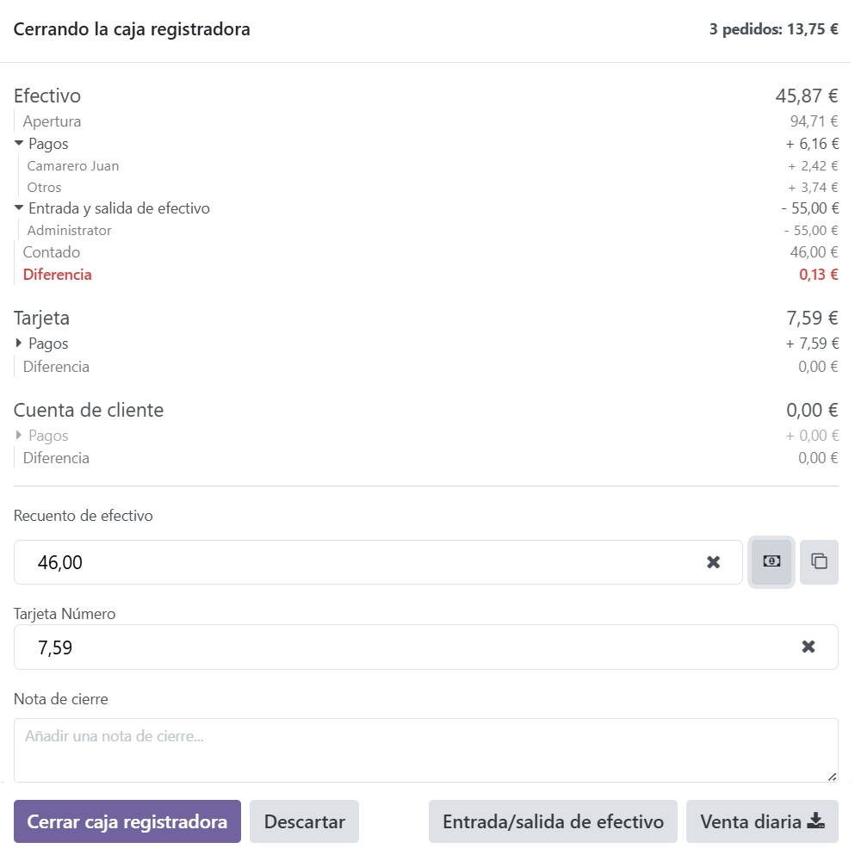Collapse the Efectivo Pagos section
Viewport: 861px width, 861px height.
(20, 144)
